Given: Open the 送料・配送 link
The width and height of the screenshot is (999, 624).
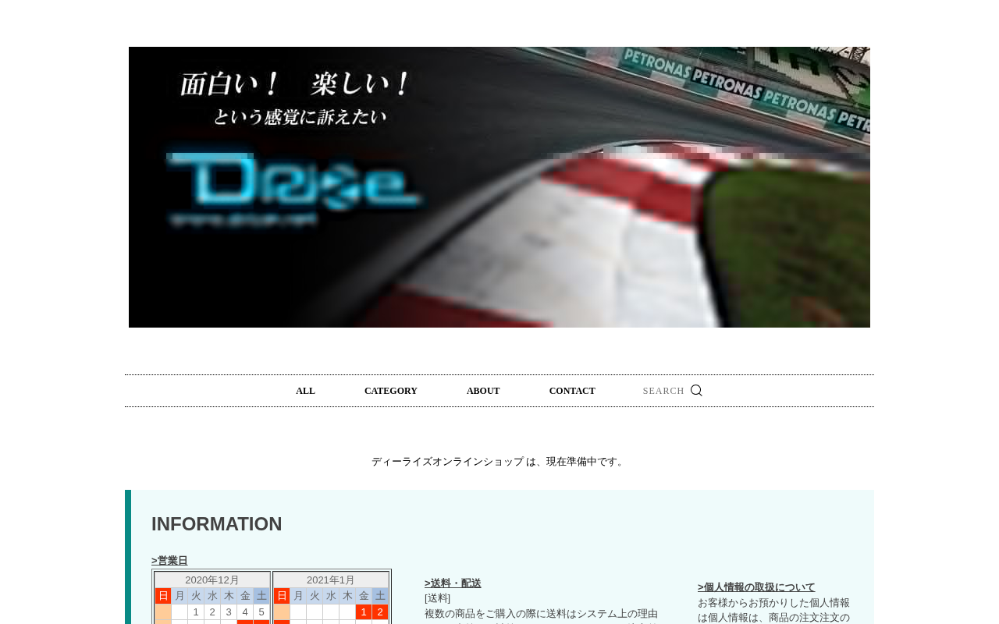Looking at the screenshot, I should tap(453, 583).
